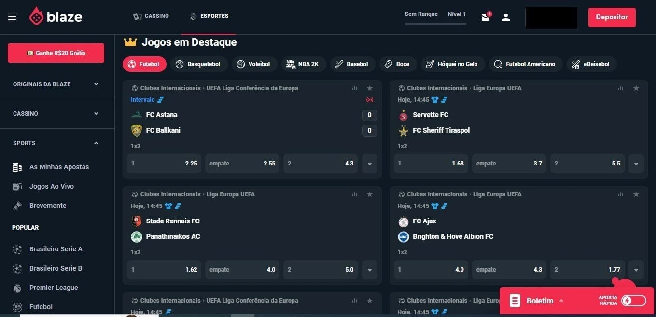Viewport: 656px width, 317px height.
Task: Click Liga Europa UEFA link on Servette card
Action: point(497,88)
